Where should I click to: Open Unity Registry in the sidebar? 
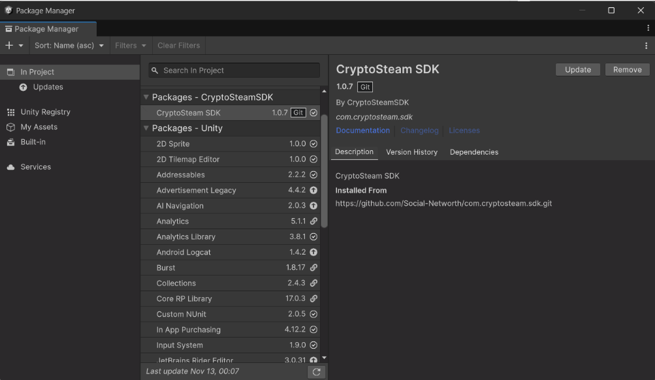pyautogui.click(x=70, y=112)
